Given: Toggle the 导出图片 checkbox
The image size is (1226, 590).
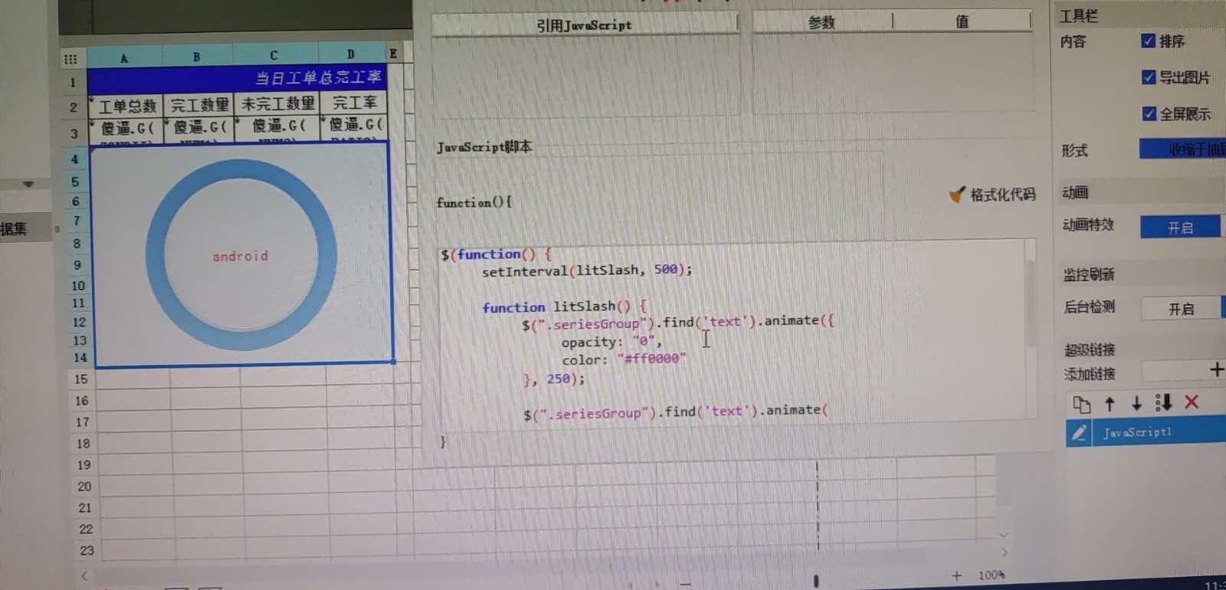Looking at the screenshot, I should tap(1148, 77).
